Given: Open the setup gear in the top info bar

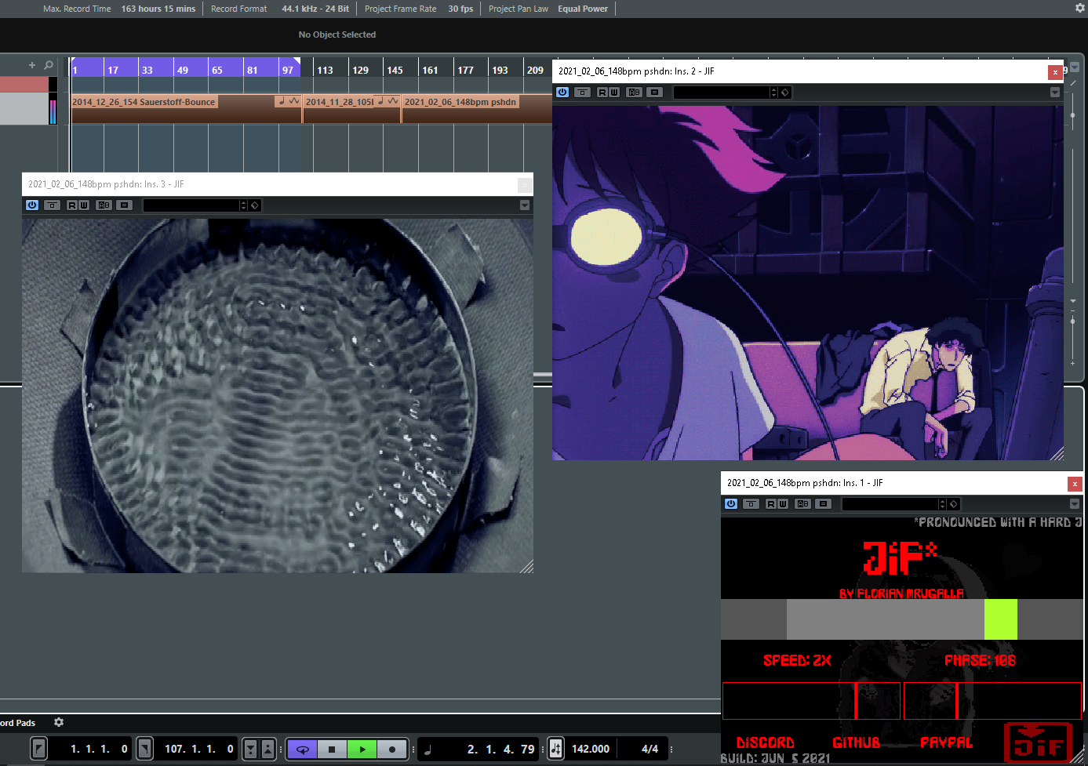Looking at the screenshot, I should pos(1079,8).
